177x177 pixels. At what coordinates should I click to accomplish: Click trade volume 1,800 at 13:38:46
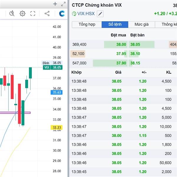pyautogui.click(x=167, y=145)
